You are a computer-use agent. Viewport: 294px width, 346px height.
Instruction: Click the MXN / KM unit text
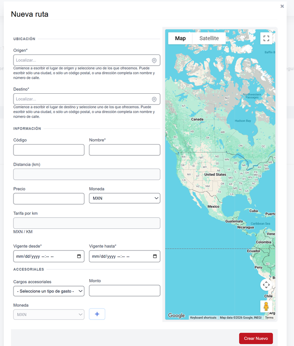(23, 232)
